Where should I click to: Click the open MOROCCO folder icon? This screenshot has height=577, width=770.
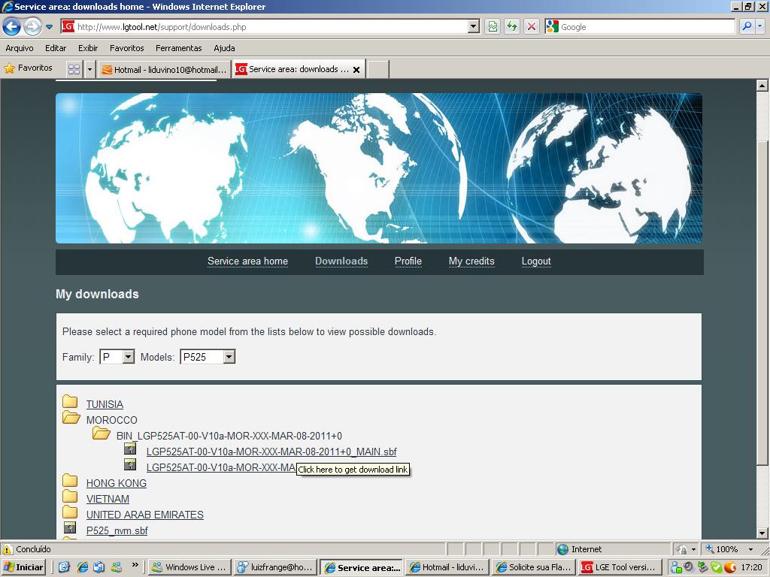click(71, 418)
